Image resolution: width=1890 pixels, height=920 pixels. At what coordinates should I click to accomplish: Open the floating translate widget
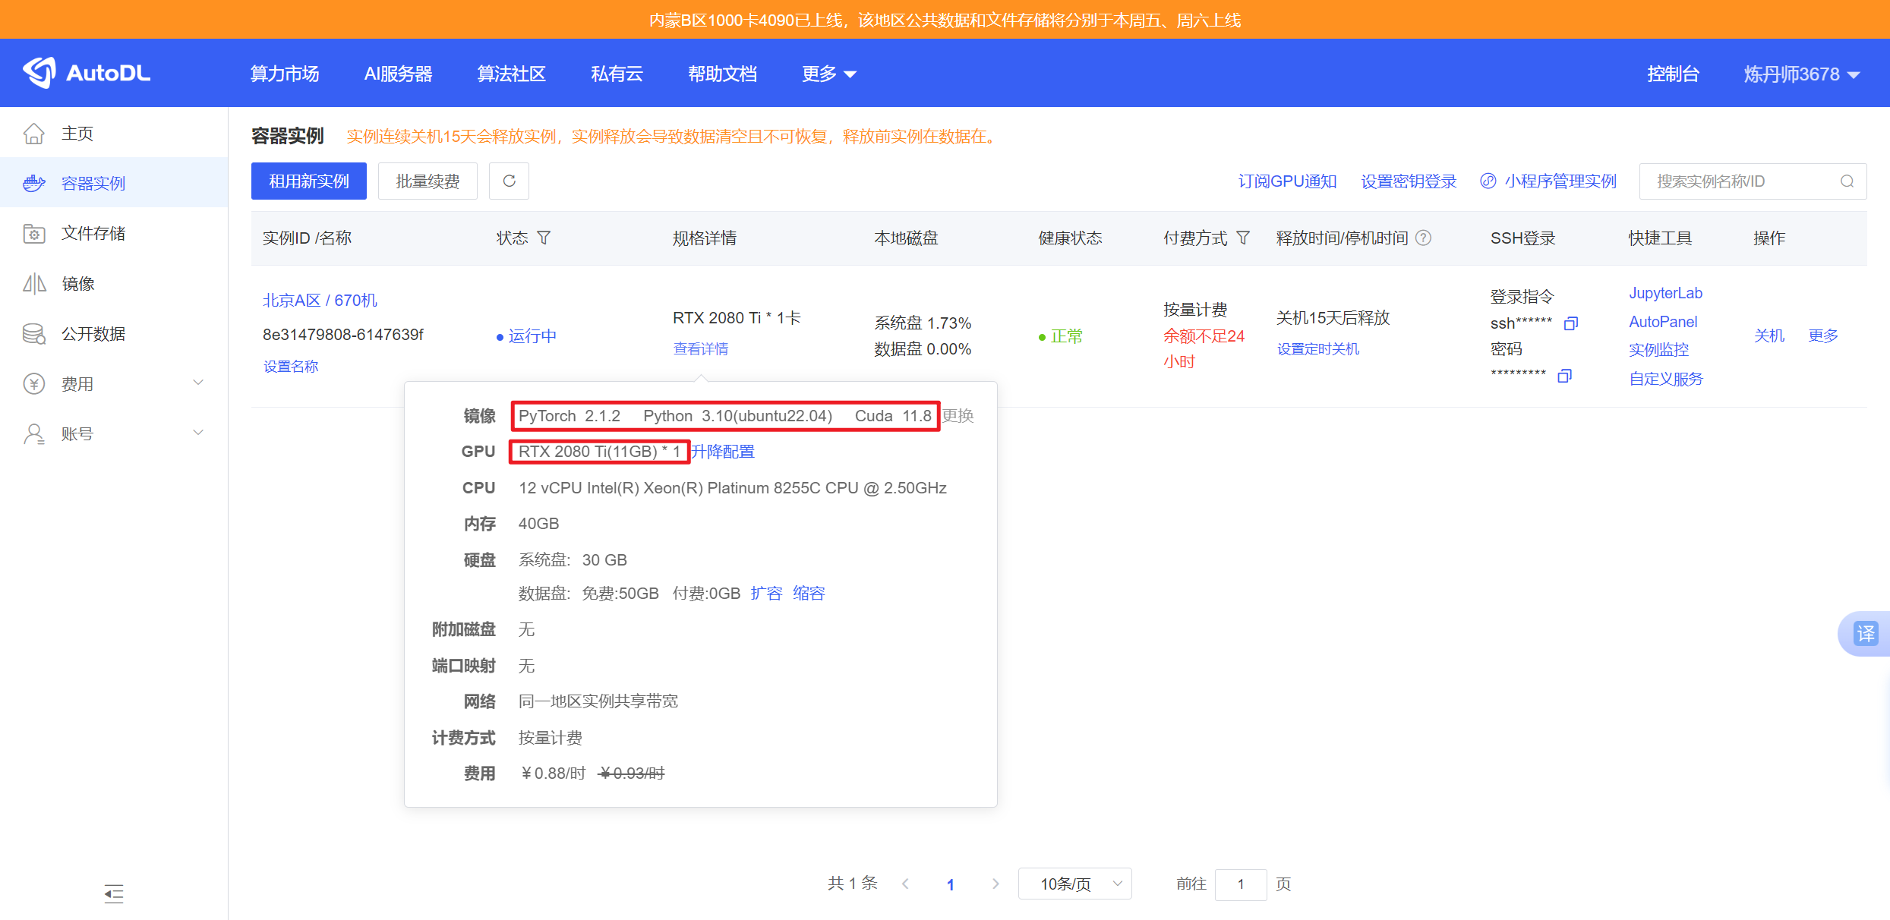(1865, 633)
